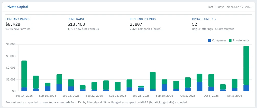257x108 pixels.
Task: Open the CROWDFUNDING metric heading
Action: point(204,19)
